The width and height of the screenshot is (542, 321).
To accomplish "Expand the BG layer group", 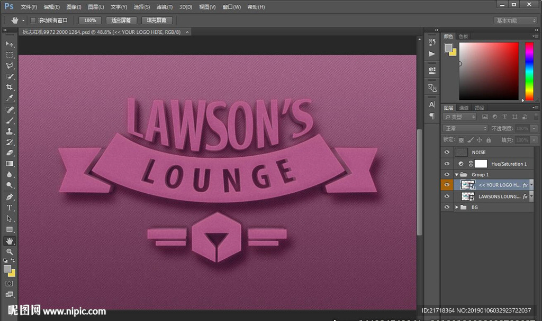I will [x=457, y=207].
